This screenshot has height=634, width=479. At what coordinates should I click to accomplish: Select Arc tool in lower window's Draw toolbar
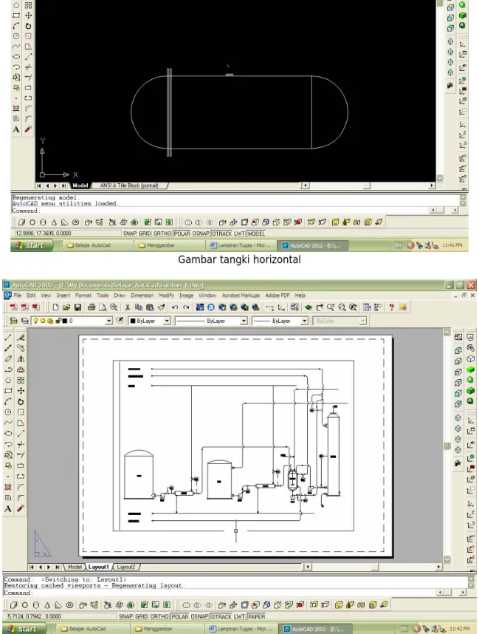click(x=8, y=402)
